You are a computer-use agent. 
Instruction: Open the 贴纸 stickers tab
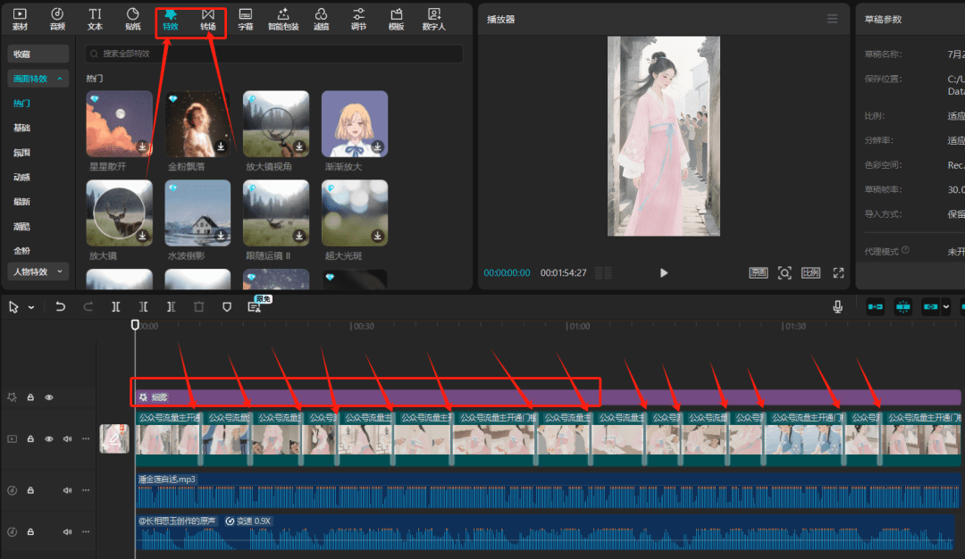(132, 19)
